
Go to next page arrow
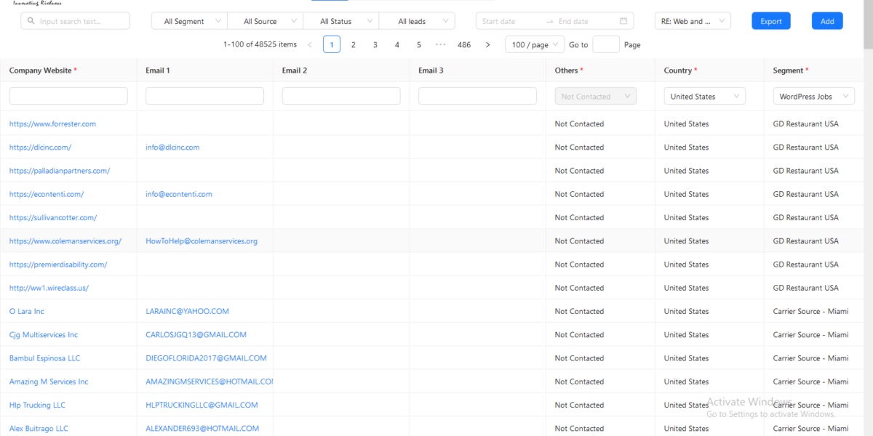coord(487,45)
